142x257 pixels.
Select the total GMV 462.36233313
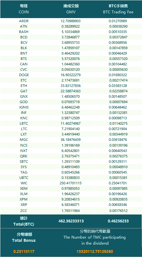[71, 221]
